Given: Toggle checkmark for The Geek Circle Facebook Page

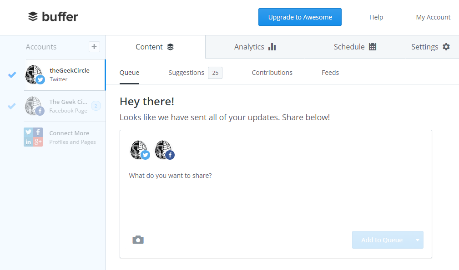Looking at the screenshot, I should pyautogui.click(x=12, y=106).
